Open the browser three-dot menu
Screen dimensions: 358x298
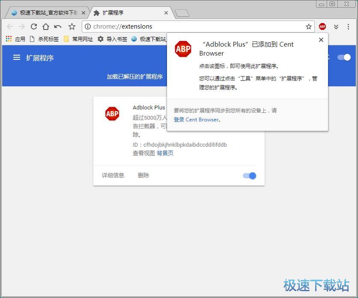(x=348, y=27)
